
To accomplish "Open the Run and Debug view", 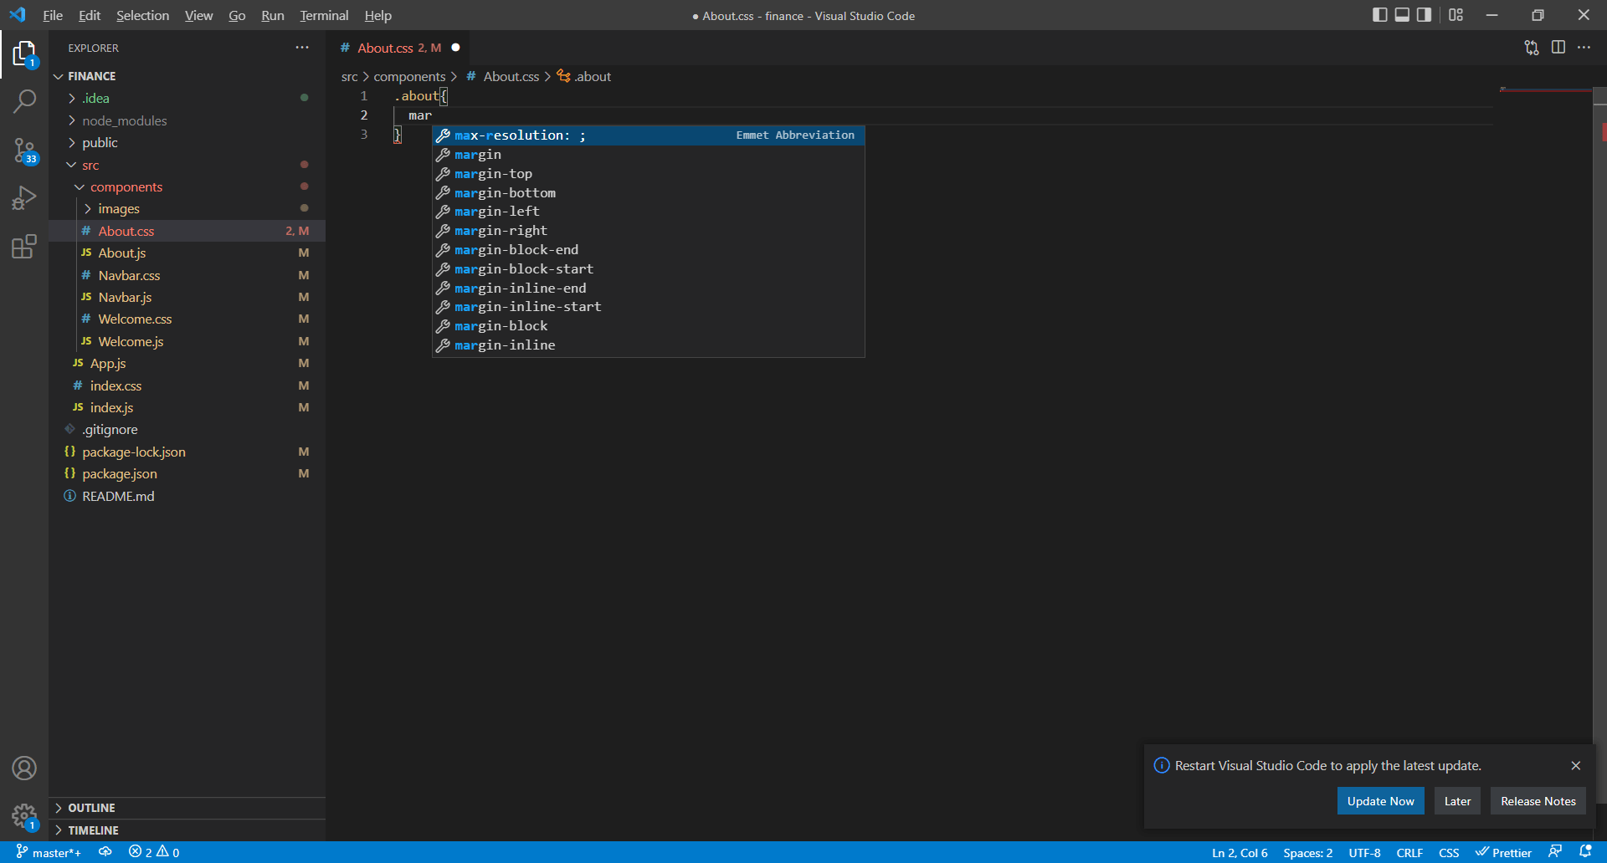I will tap(24, 197).
